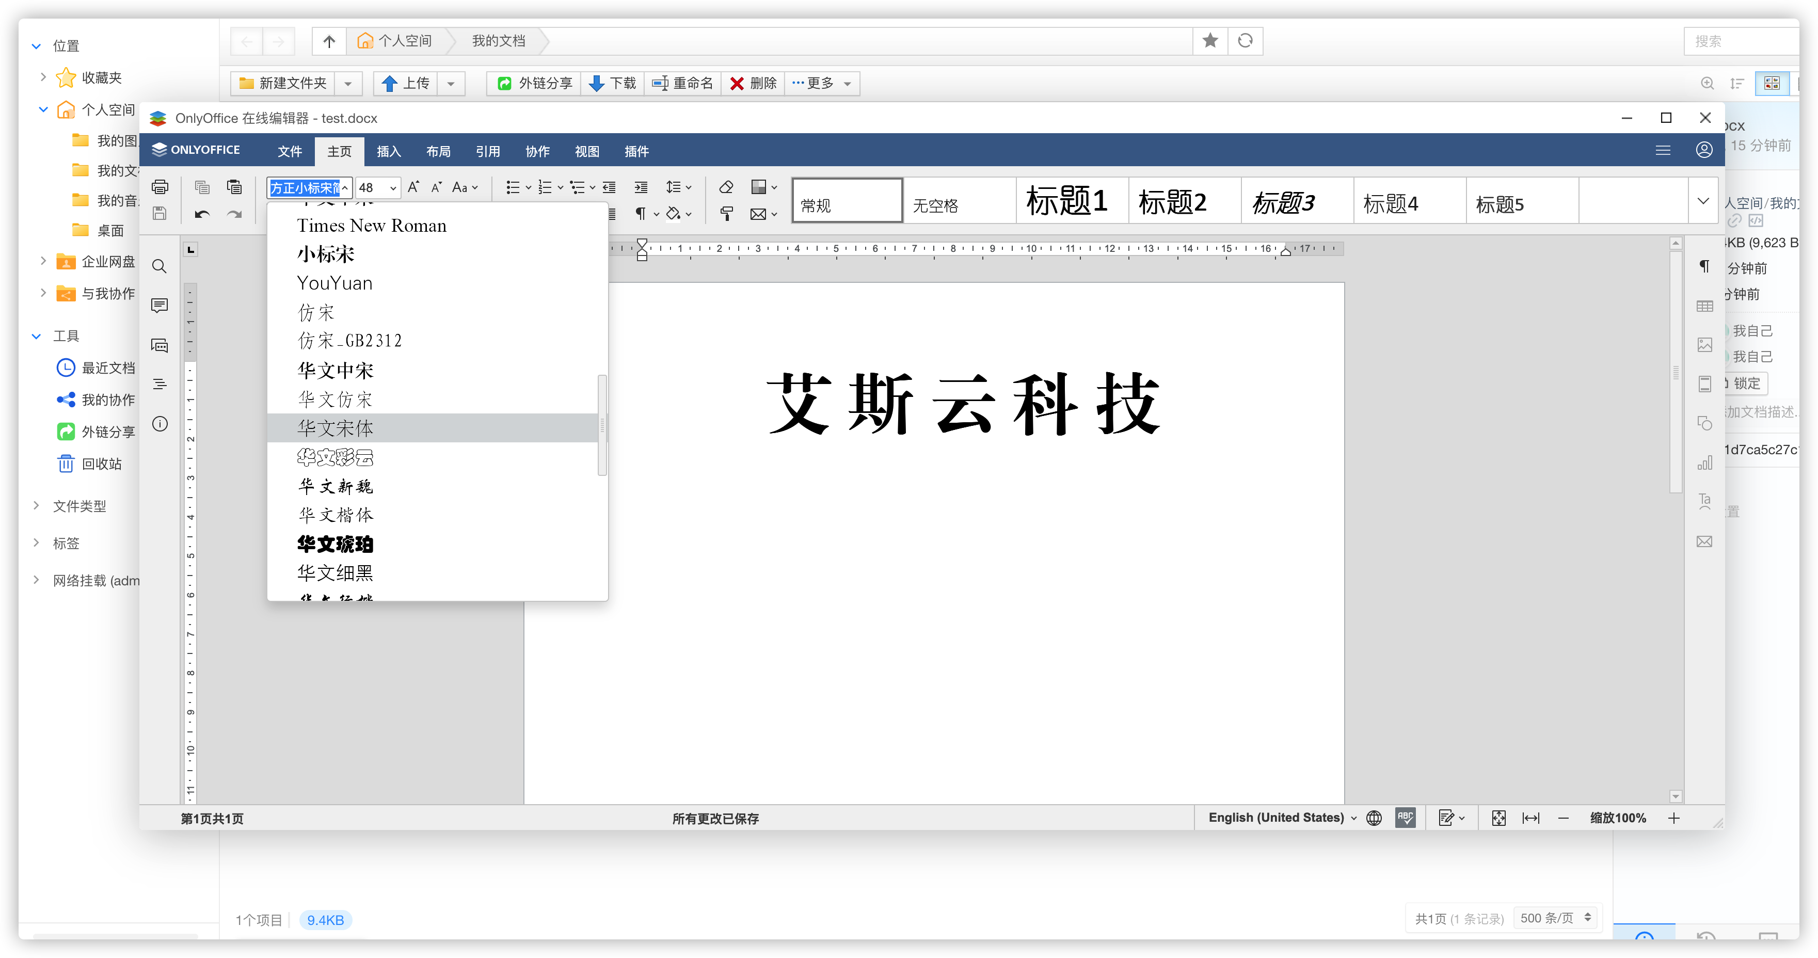Open document language English dropdown
Screen dimensions: 1818x958
coord(1282,818)
